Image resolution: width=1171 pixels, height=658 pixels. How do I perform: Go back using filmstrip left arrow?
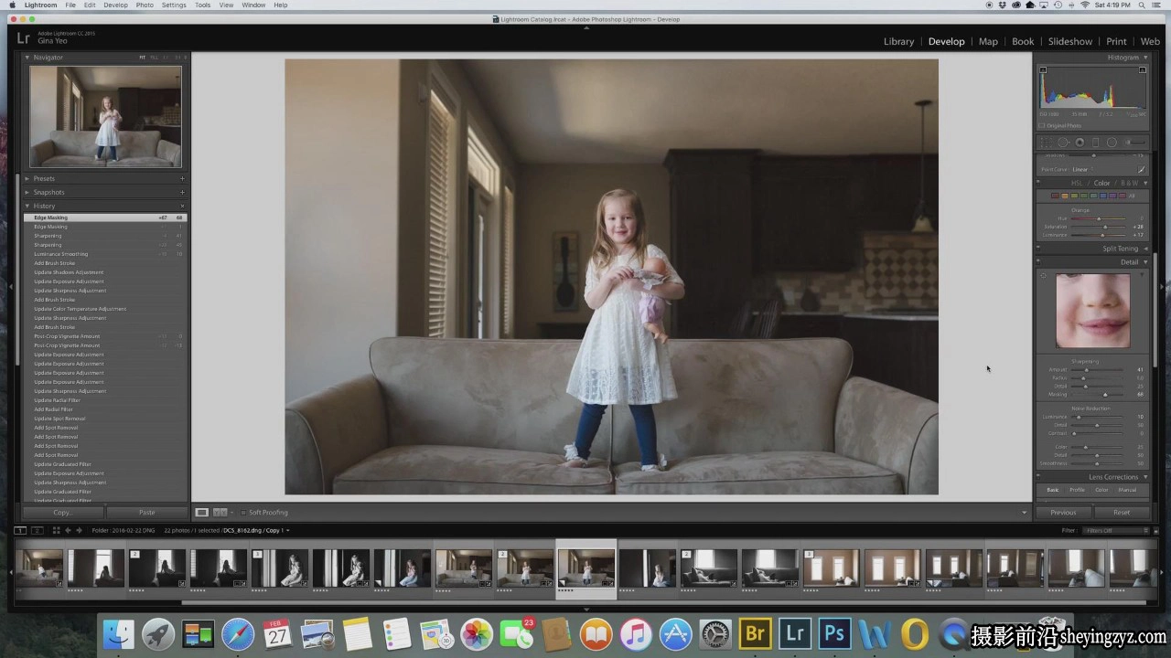pos(68,530)
